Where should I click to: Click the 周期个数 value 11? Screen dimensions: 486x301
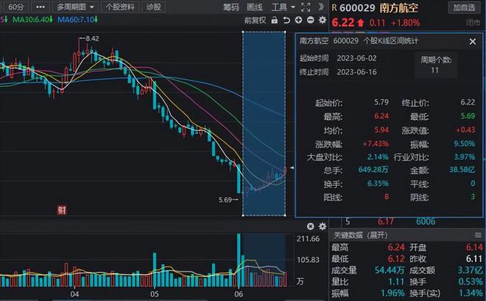435,71
